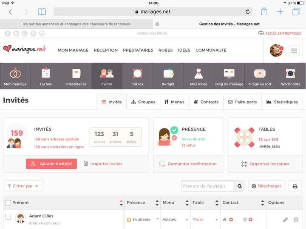Image resolution: width=306 pixels, height=229 pixels.
Task: Delete guest Adam Gilles with trash icon
Action: 296,220
